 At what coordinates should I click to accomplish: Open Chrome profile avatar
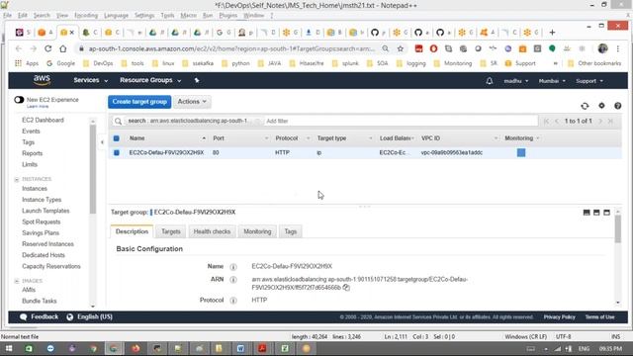click(x=602, y=48)
